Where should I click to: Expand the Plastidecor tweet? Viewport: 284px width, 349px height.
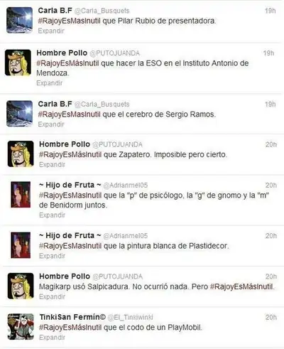click(x=52, y=256)
